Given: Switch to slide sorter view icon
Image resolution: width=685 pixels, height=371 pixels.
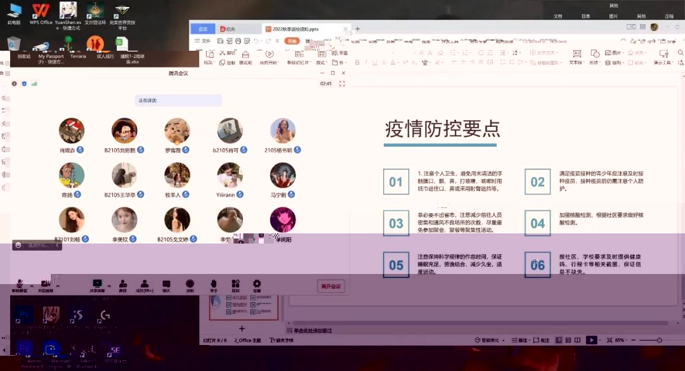Looking at the screenshot, I should pyautogui.click(x=568, y=340).
